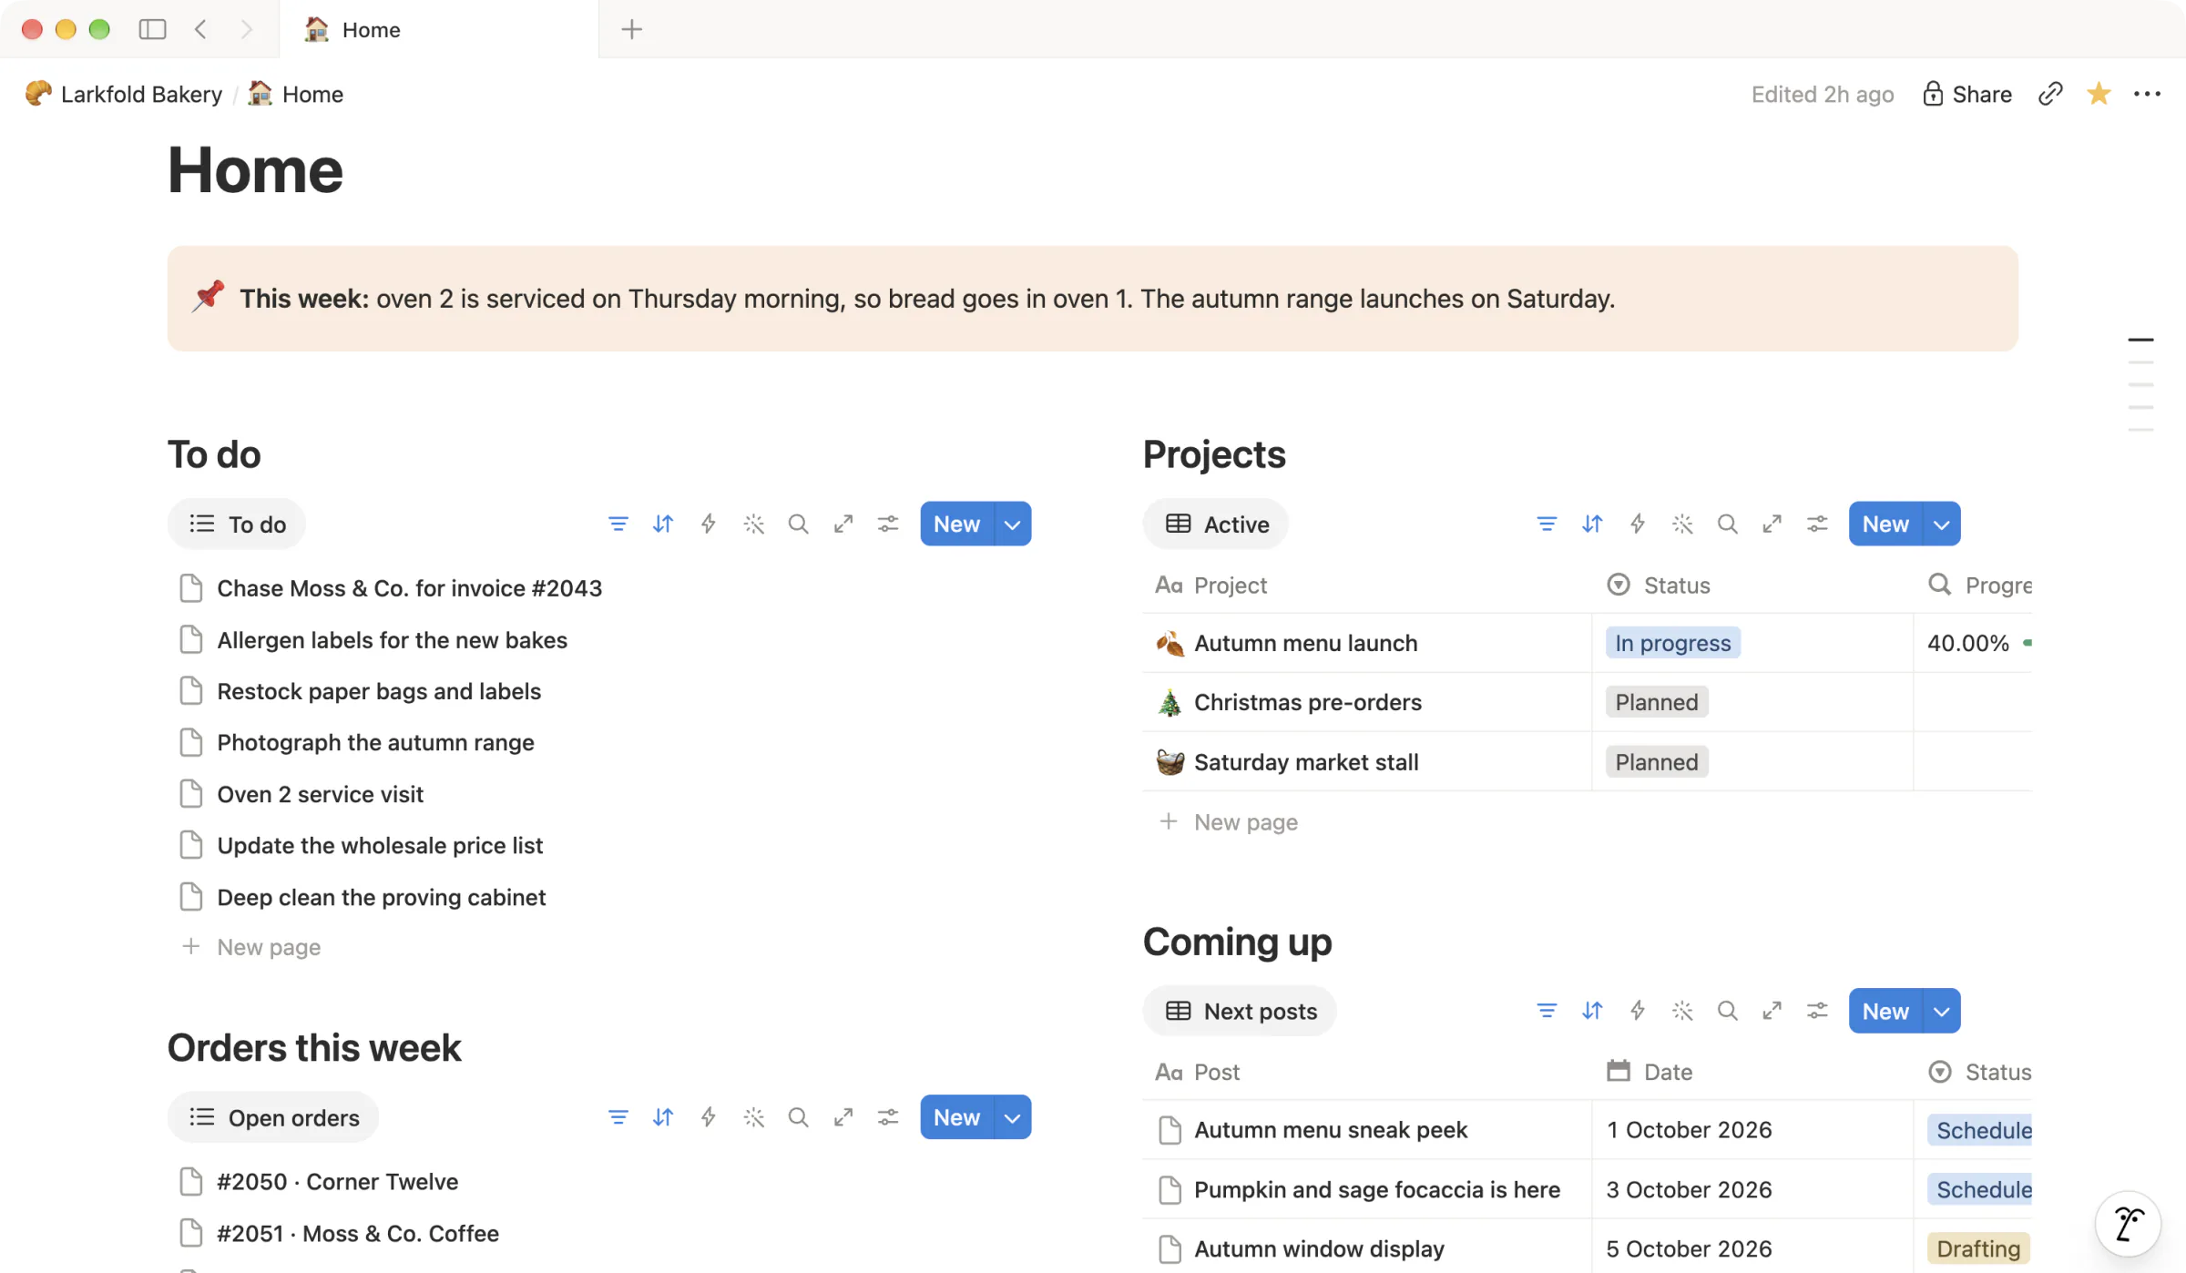Go back with the left arrow
Viewport: 2186px width, 1273px height.
(x=200, y=29)
